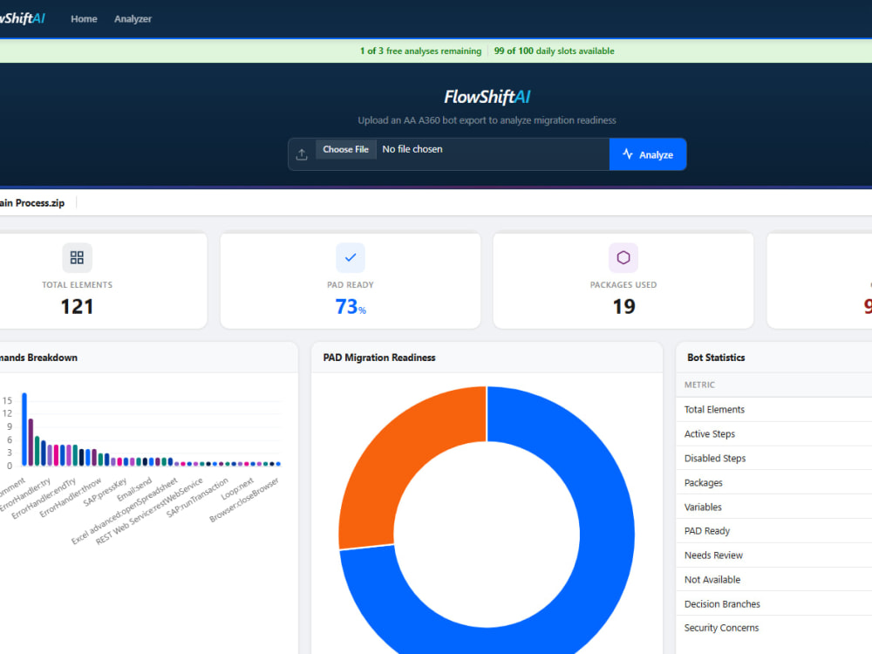872x654 pixels.
Task: Click the tallest blue bar in chart
Action: pos(24,429)
